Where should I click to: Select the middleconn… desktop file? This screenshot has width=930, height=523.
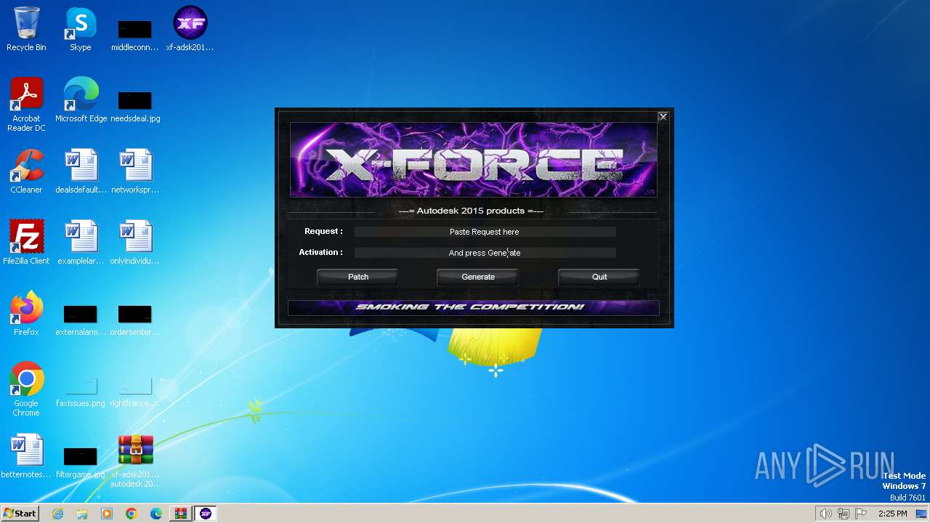pos(134,34)
